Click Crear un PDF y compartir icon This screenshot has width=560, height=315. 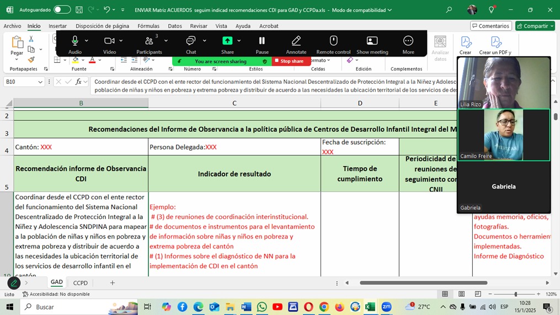point(495,42)
